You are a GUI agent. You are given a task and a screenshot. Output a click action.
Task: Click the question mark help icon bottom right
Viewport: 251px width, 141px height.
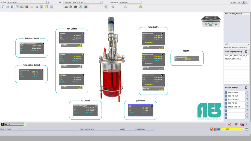246,124
